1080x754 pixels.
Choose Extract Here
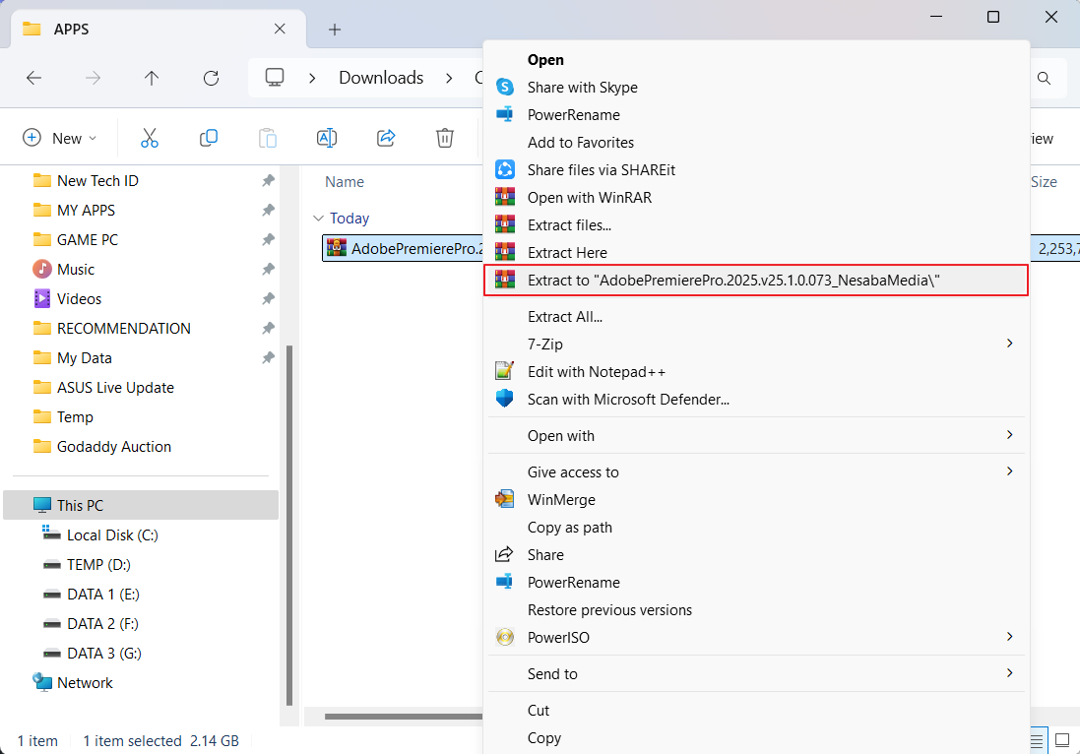756,252
